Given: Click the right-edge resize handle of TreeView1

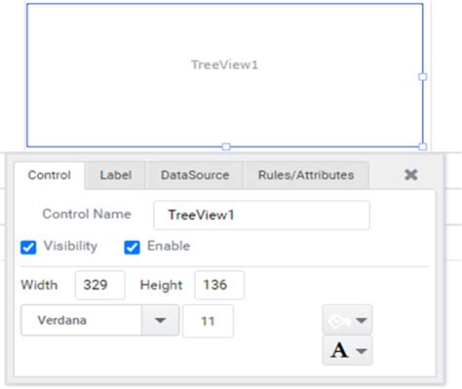Looking at the screenshot, I should coord(423,77).
